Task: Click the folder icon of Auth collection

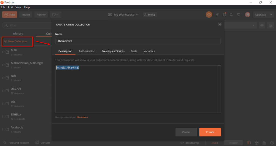Action: tap(7, 52)
